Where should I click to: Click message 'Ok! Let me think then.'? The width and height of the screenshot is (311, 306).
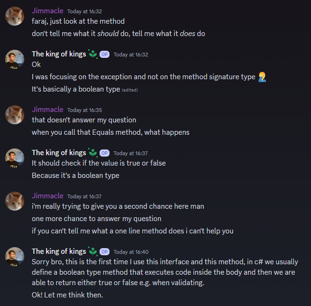tap(67, 295)
